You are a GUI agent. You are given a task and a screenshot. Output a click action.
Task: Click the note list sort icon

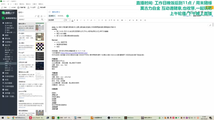pos(36,16)
